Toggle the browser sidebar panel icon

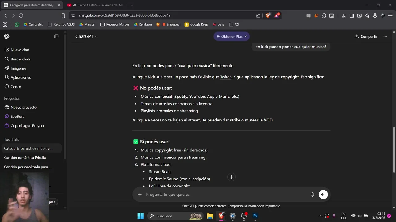pyautogui.click(x=352, y=15)
